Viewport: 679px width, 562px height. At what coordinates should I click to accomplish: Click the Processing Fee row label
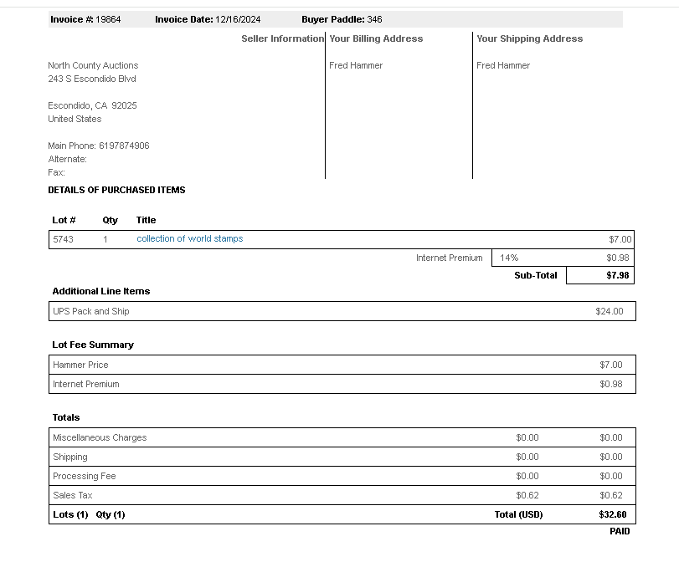[x=85, y=476]
